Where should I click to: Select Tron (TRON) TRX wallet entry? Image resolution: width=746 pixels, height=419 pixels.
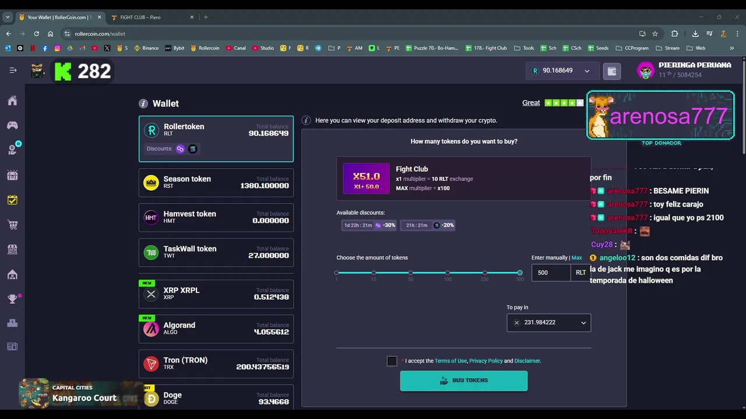[x=216, y=364]
